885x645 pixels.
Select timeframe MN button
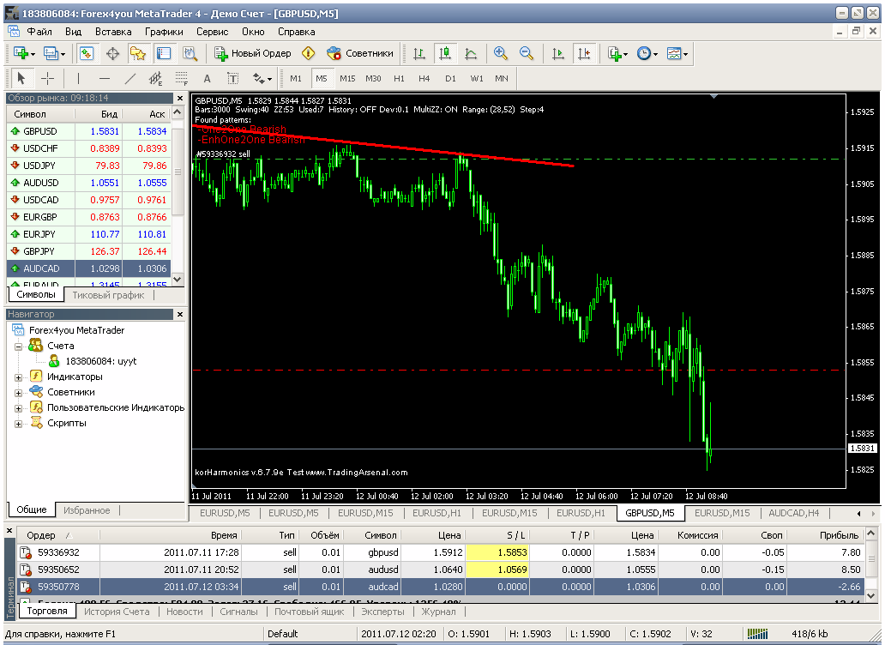pyautogui.click(x=501, y=78)
